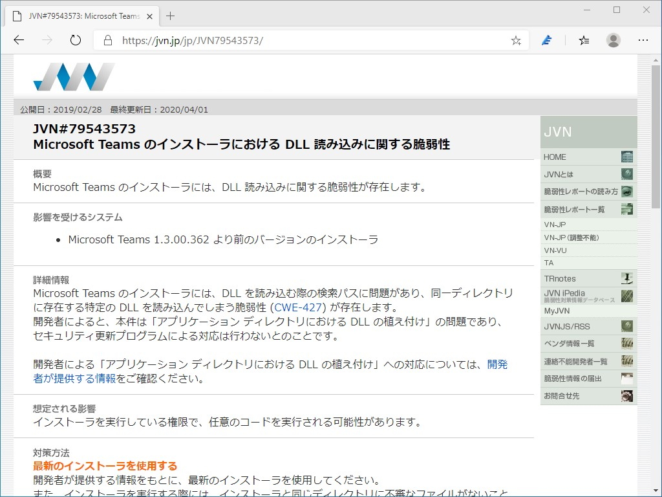Open the favorites hub panel
662x497 pixels.
[583, 40]
